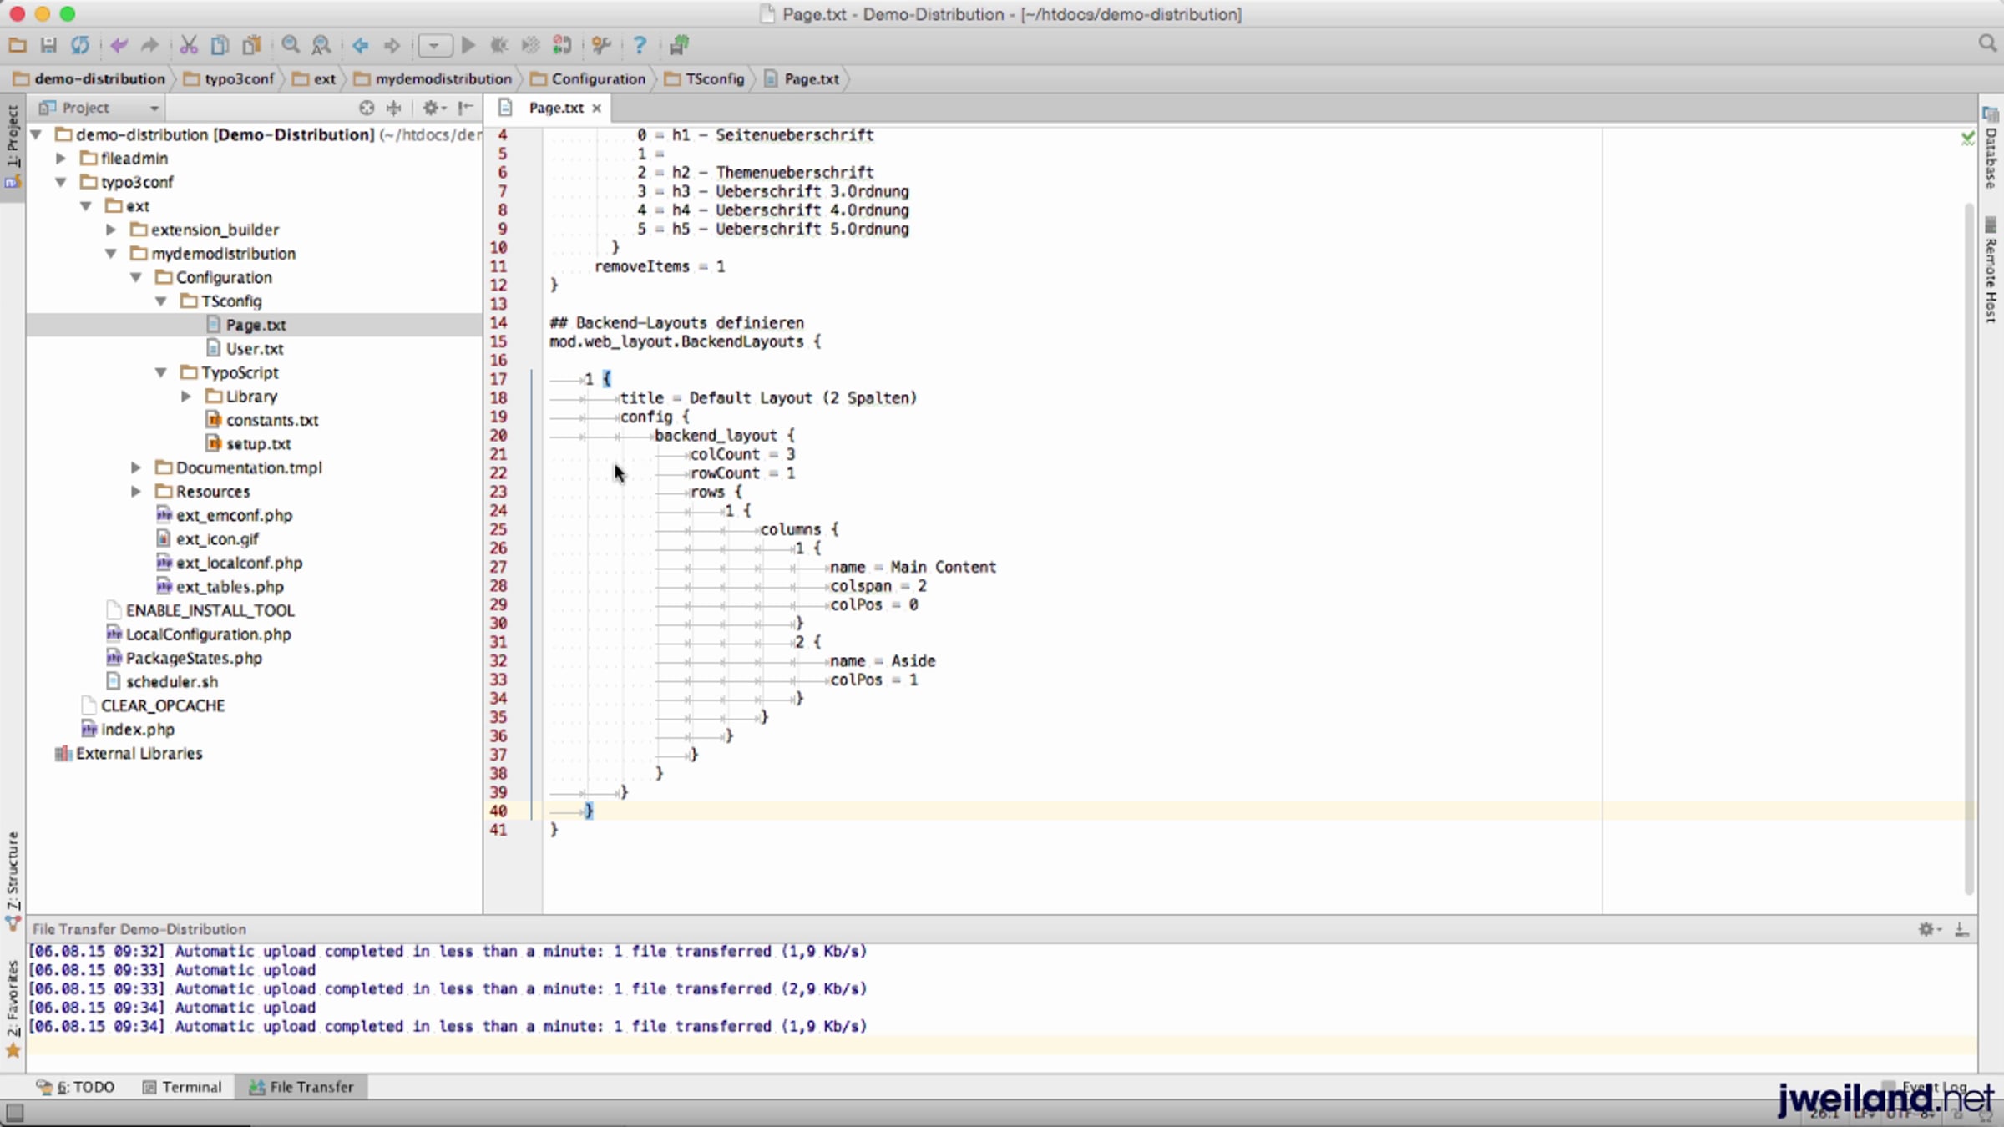Screen dimensions: 2004x1127
Task: Redo action with gray arrow
Action: [149, 45]
